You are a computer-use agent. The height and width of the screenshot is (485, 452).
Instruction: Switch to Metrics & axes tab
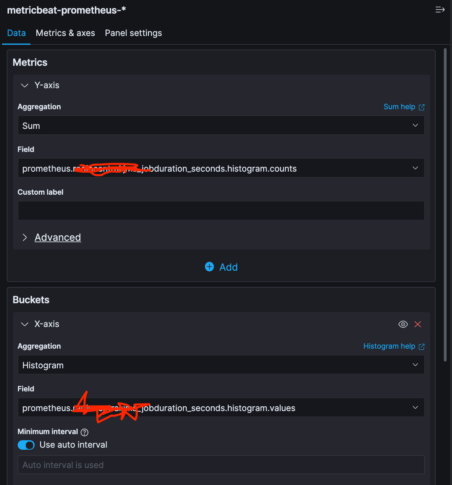[x=65, y=33]
